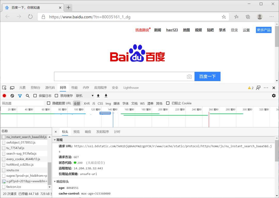Add page to favorites star icon
The width and height of the screenshot is (279, 198).
pyautogui.click(x=224, y=17)
